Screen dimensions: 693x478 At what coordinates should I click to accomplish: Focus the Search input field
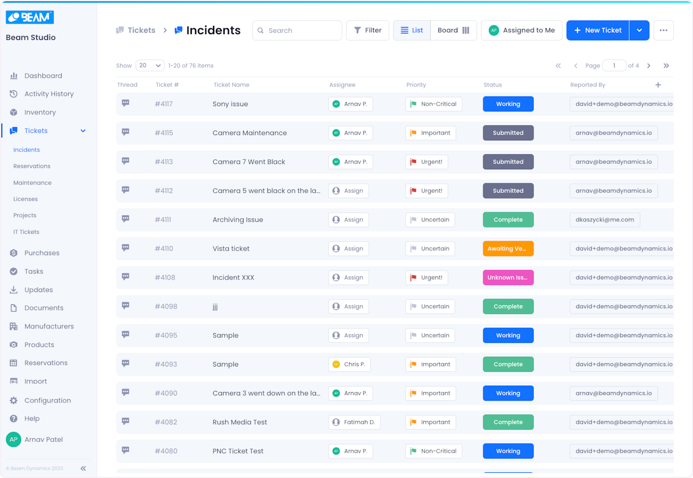(297, 31)
